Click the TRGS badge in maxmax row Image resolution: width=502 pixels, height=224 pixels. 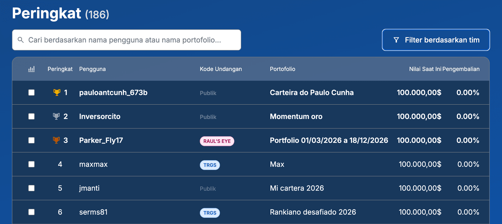[210, 165]
